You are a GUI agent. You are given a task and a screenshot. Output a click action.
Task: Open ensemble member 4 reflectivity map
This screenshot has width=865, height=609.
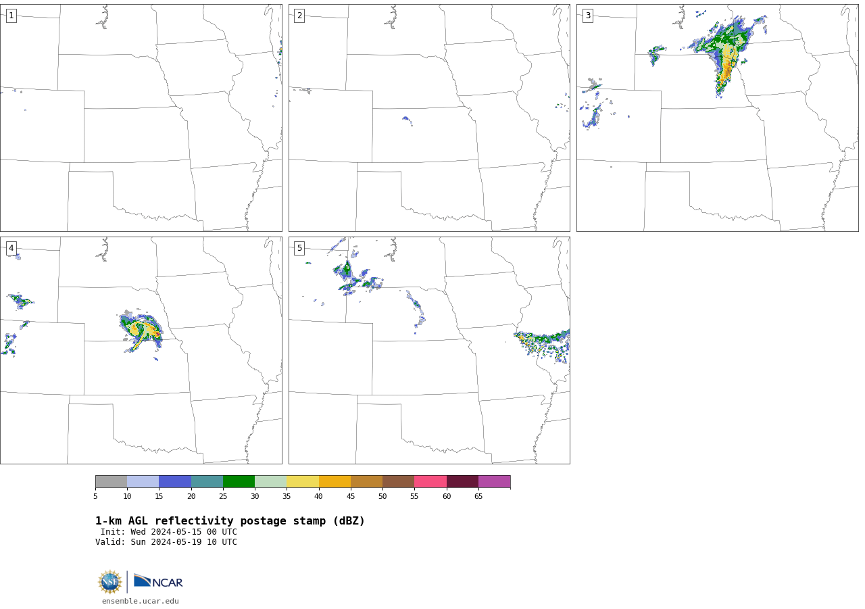[141, 350]
